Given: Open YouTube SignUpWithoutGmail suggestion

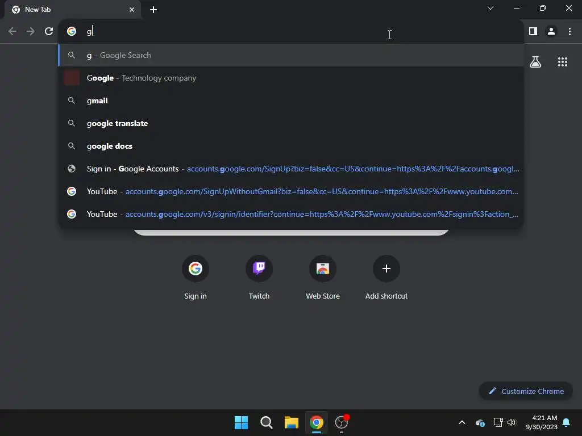Looking at the screenshot, I should click(x=291, y=191).
